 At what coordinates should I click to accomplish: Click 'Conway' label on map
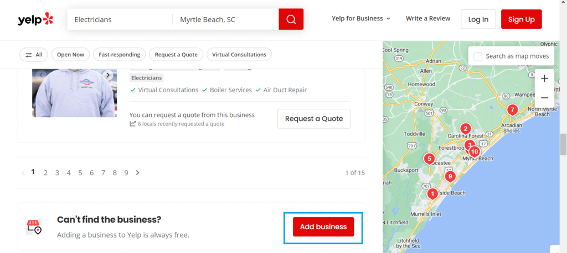pos(423,104)
